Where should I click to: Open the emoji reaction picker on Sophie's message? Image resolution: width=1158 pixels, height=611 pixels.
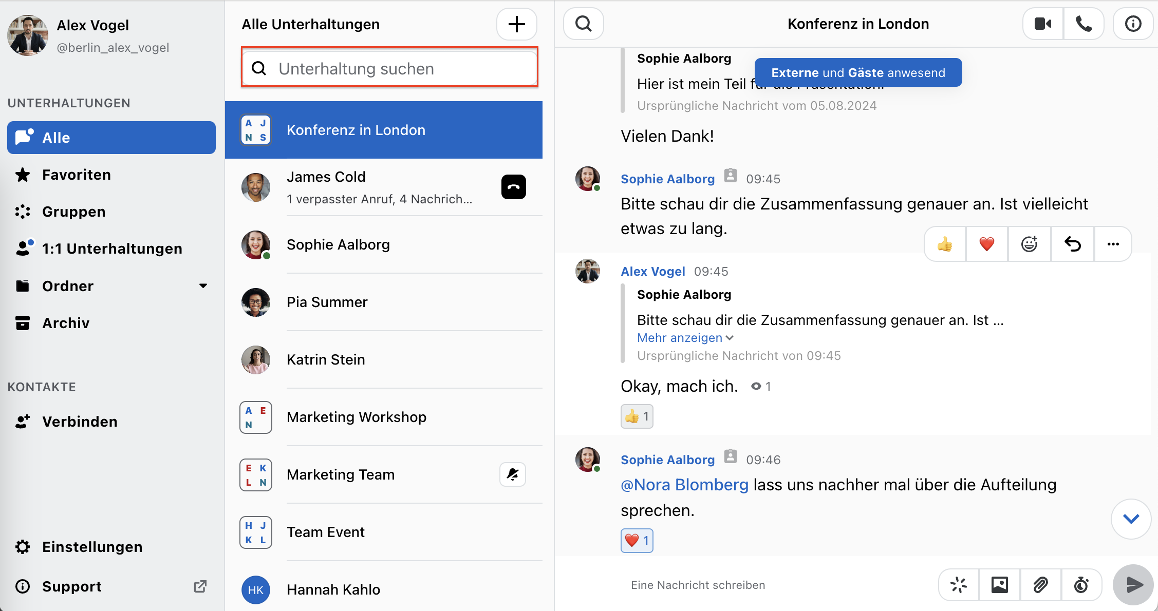coord(1029,244)
